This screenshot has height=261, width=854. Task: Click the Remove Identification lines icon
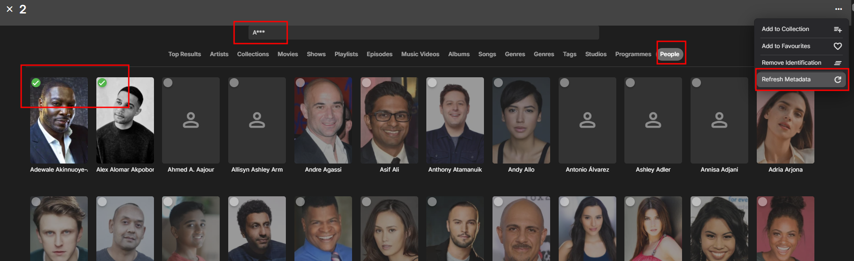click(x=838, y=63)
